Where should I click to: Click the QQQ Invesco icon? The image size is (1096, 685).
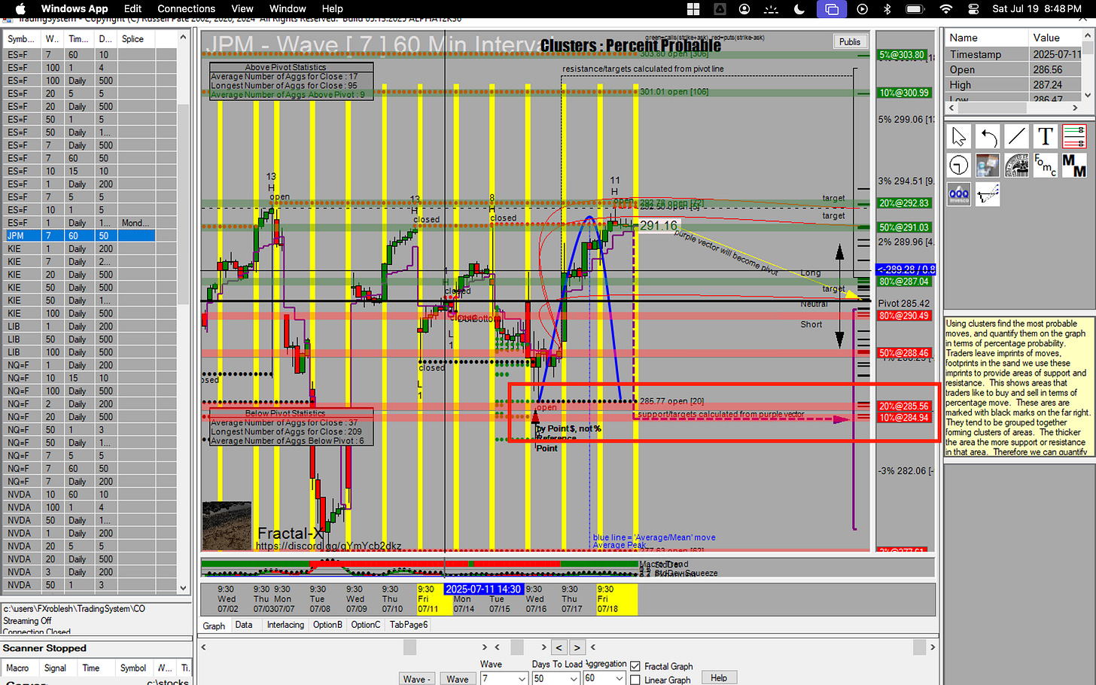pos(958,194)
